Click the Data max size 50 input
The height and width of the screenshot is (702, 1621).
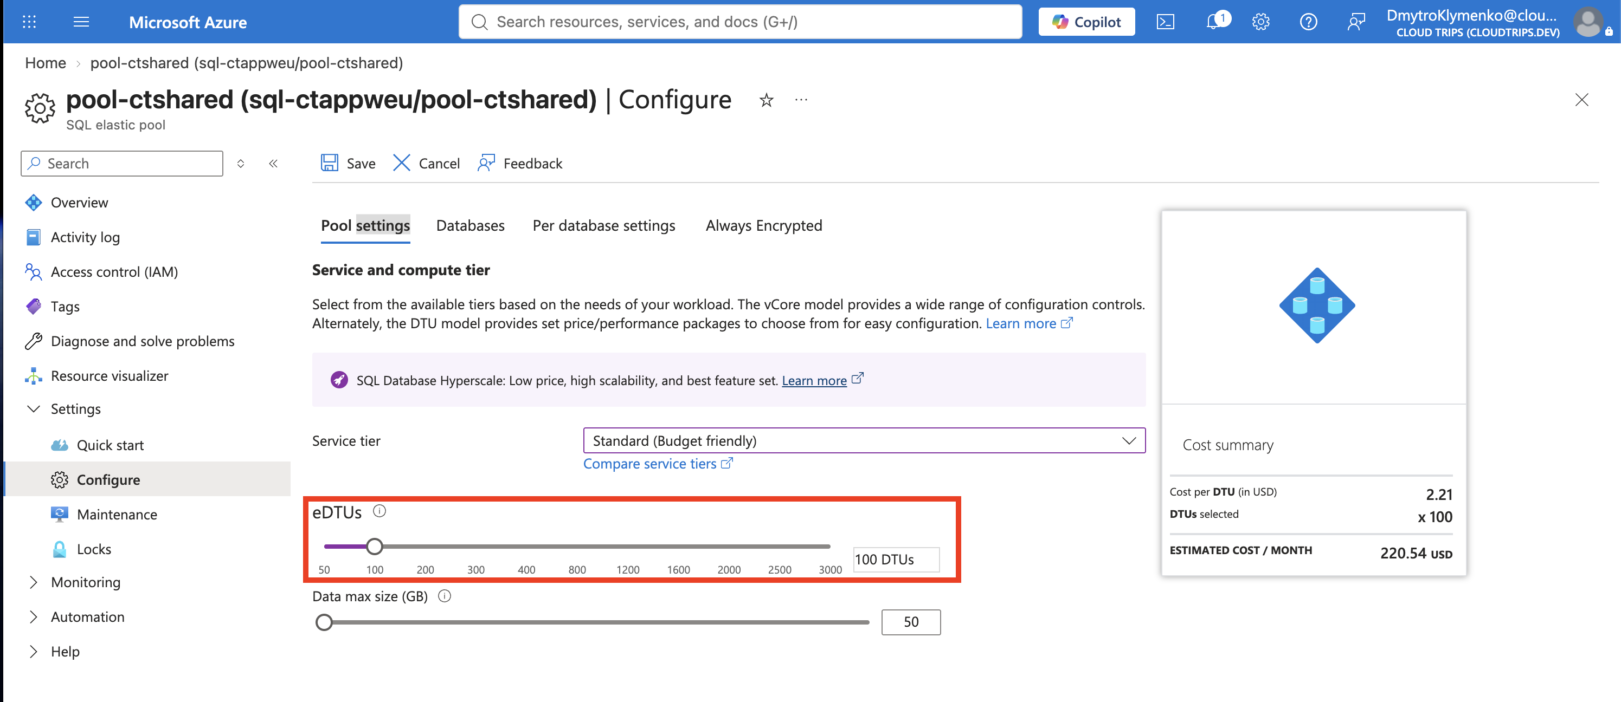[911, 621]
